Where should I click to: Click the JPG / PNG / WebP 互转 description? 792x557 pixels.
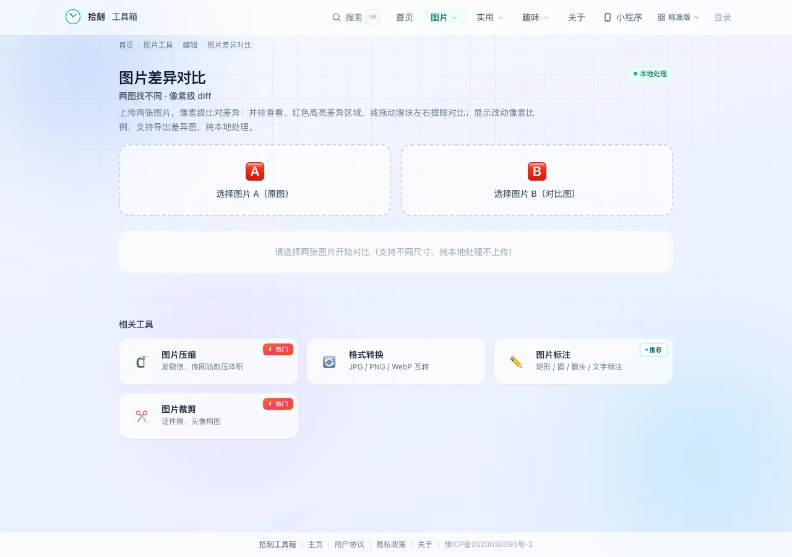tap(389, 367)
